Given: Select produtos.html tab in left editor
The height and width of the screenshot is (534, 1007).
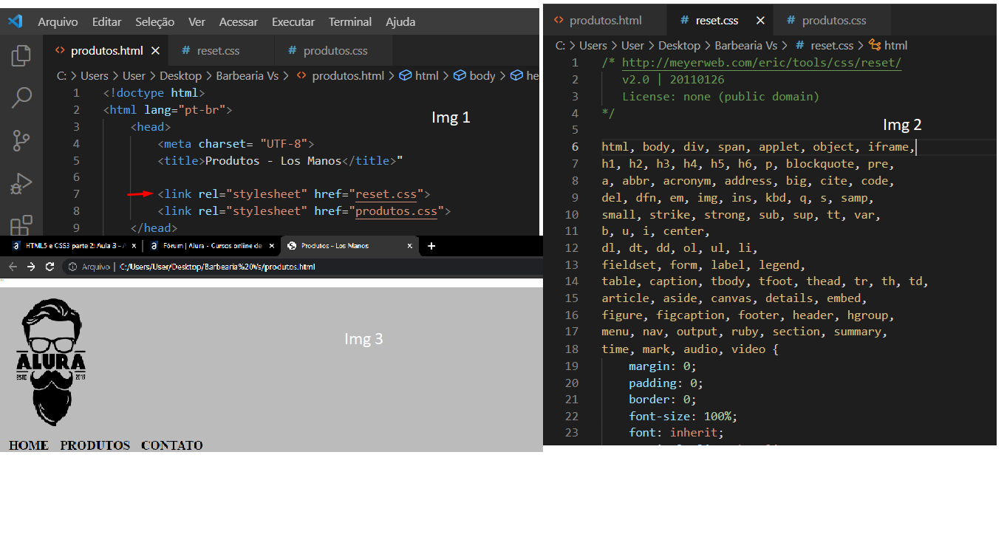Looking at the screenshot, I should click(x=107, y=51).
